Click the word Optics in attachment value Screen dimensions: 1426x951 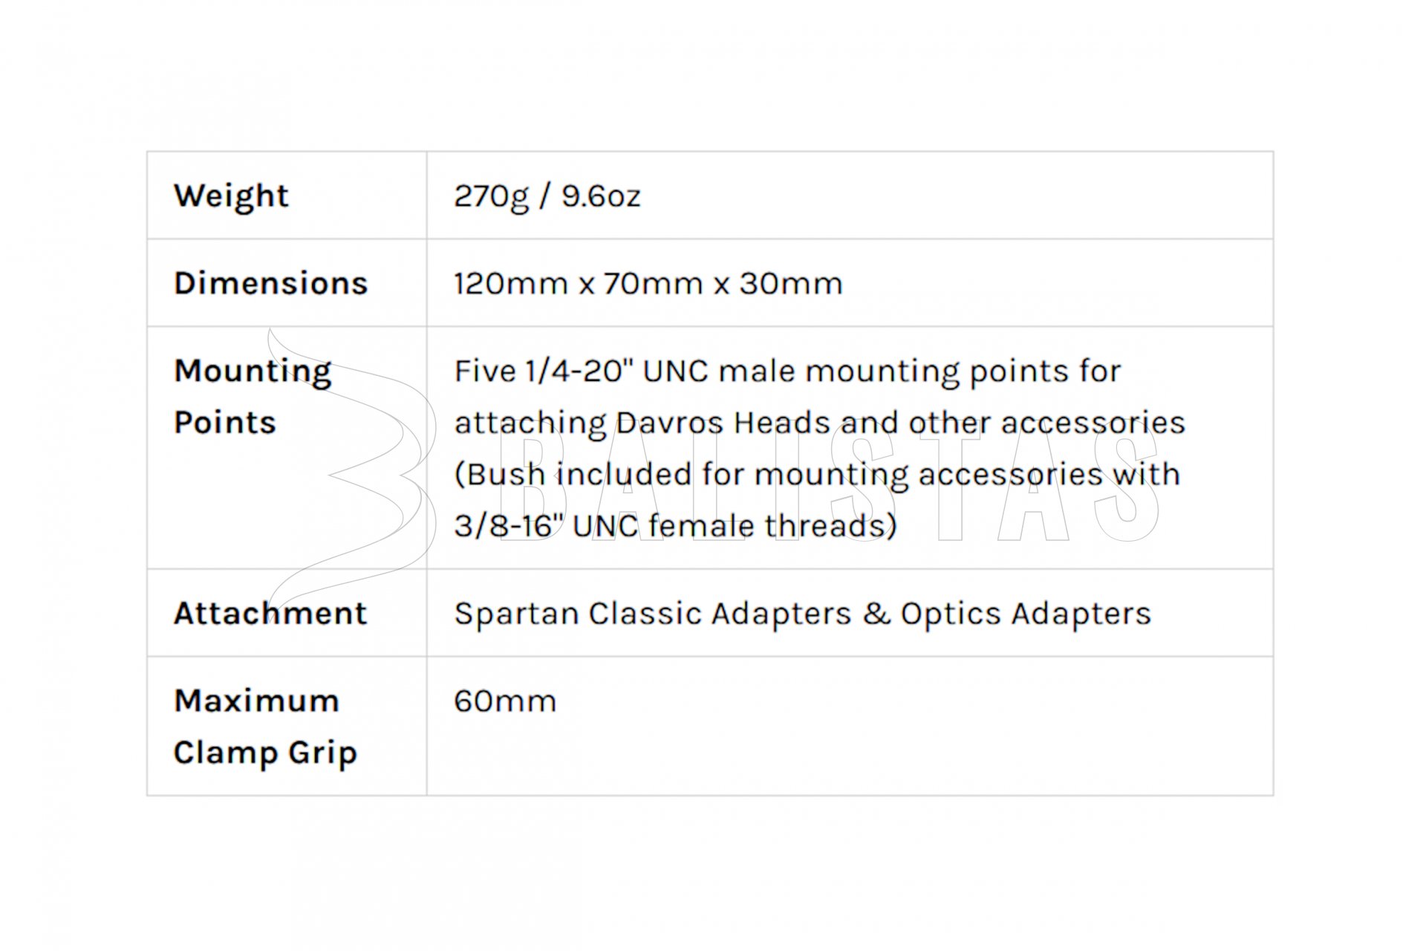click(x=951, y=614)
